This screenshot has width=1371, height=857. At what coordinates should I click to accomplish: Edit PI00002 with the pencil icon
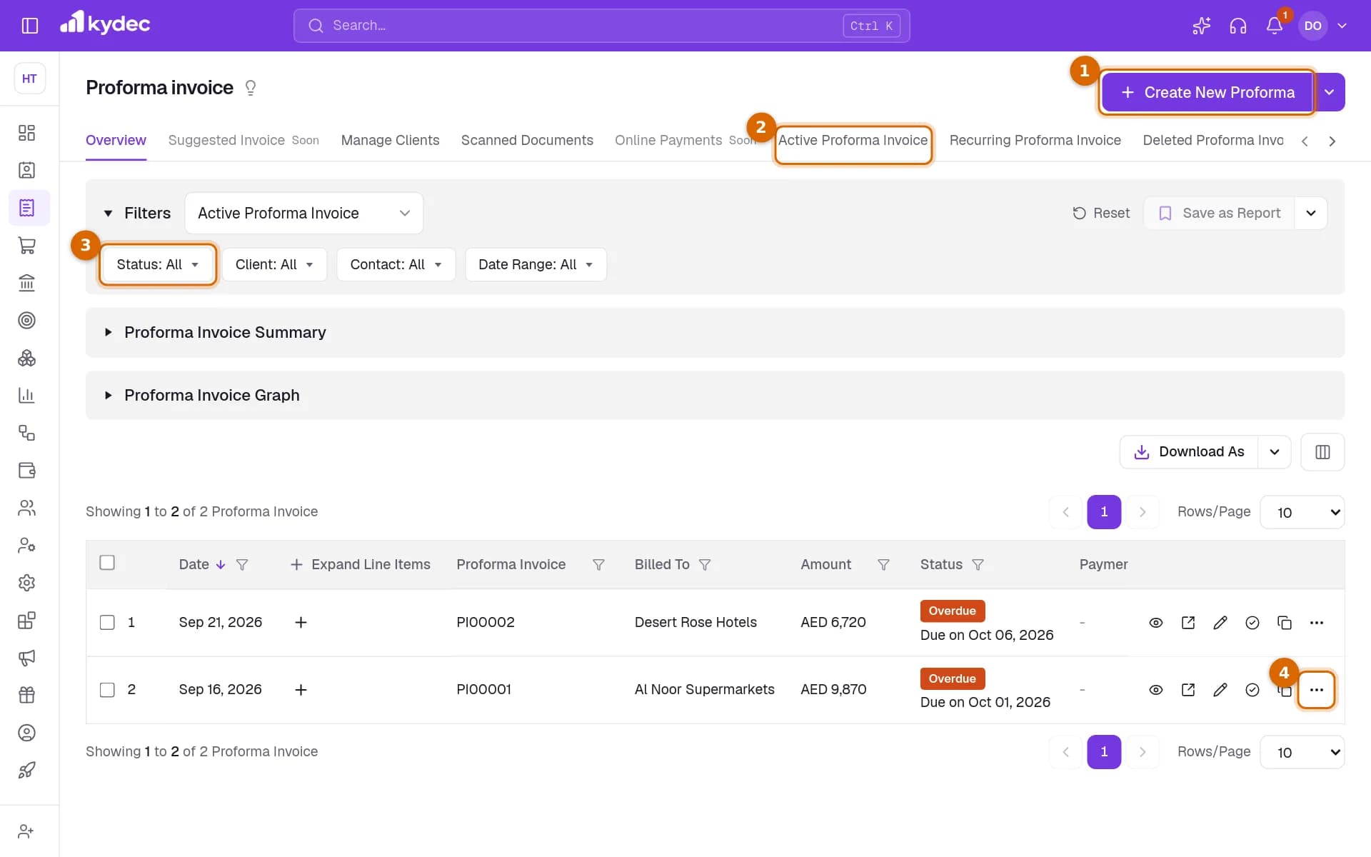[x=1220, y=623]
